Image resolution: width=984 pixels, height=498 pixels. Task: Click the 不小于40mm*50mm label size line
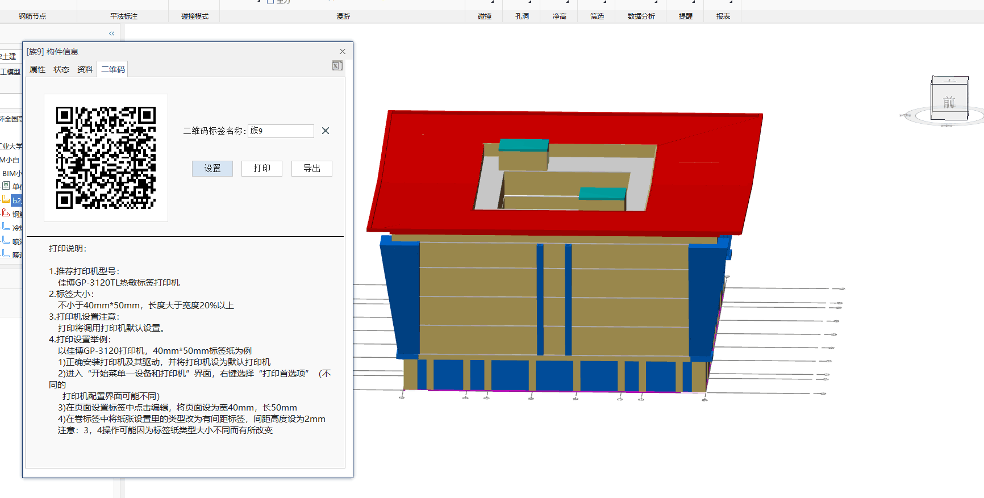point(146,306)
